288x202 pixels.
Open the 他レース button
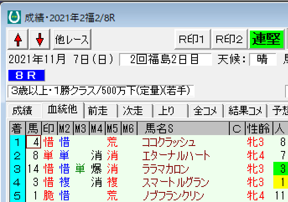pyautogui.click(x=72, y=39)
